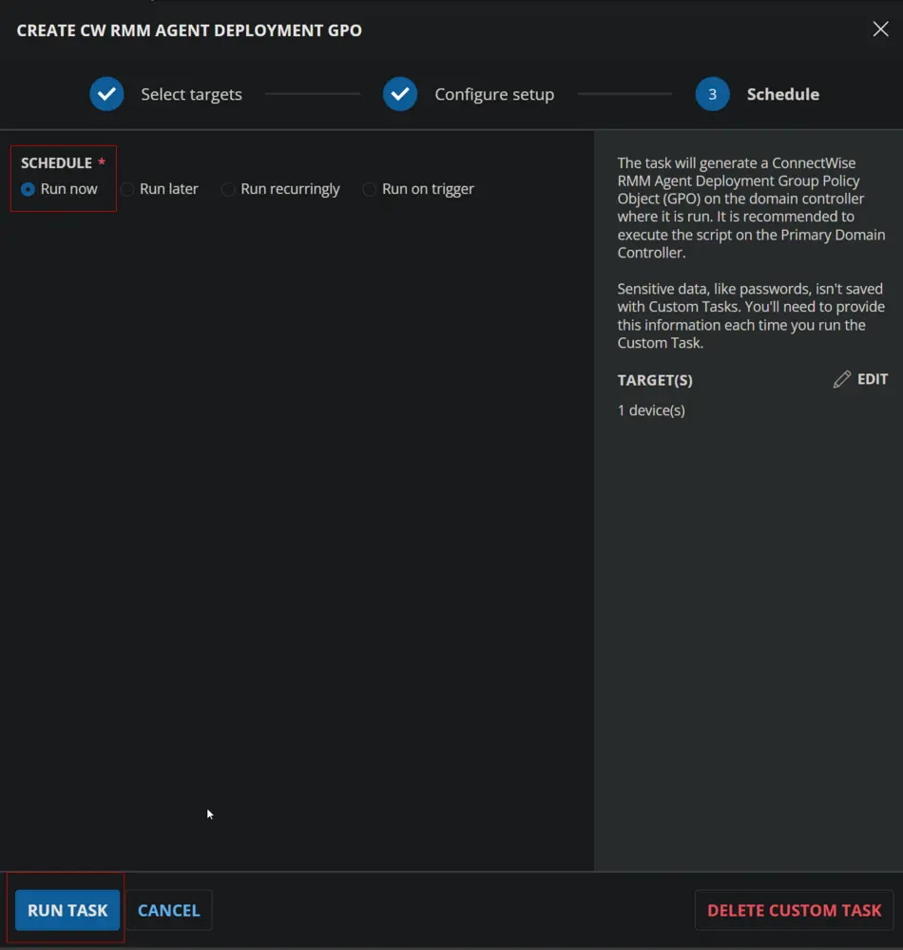The height and width of the screenshot is (950, 903).
Task: Open the Schedule step label
Action: [x=783, y=94]
